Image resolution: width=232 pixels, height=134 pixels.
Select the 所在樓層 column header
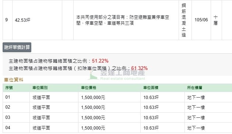pos(194,88)
